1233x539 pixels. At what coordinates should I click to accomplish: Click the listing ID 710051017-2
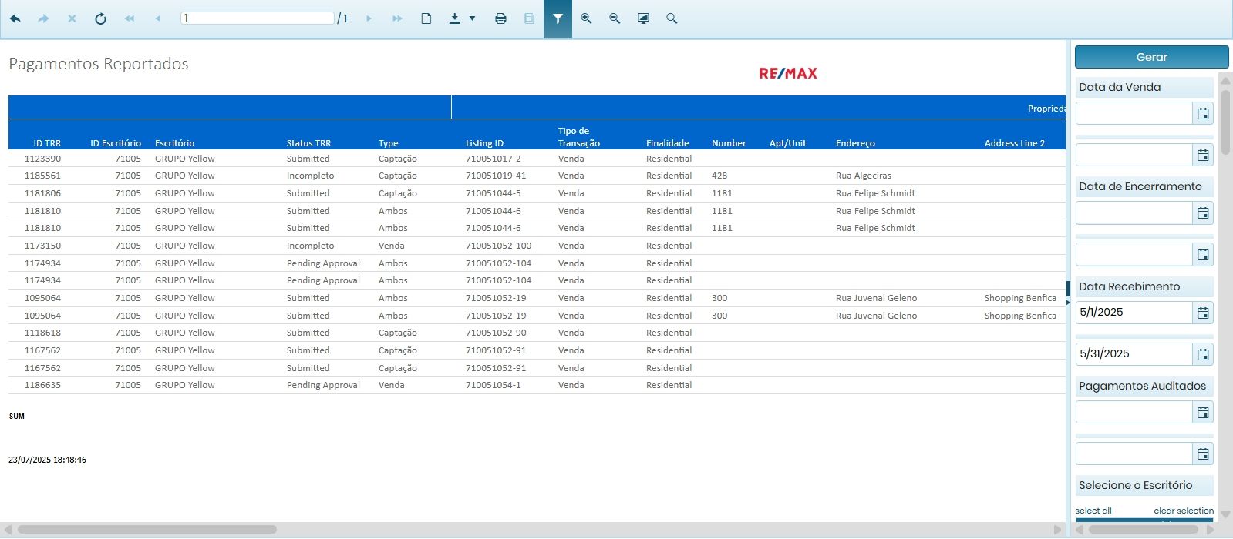(493, 159)
